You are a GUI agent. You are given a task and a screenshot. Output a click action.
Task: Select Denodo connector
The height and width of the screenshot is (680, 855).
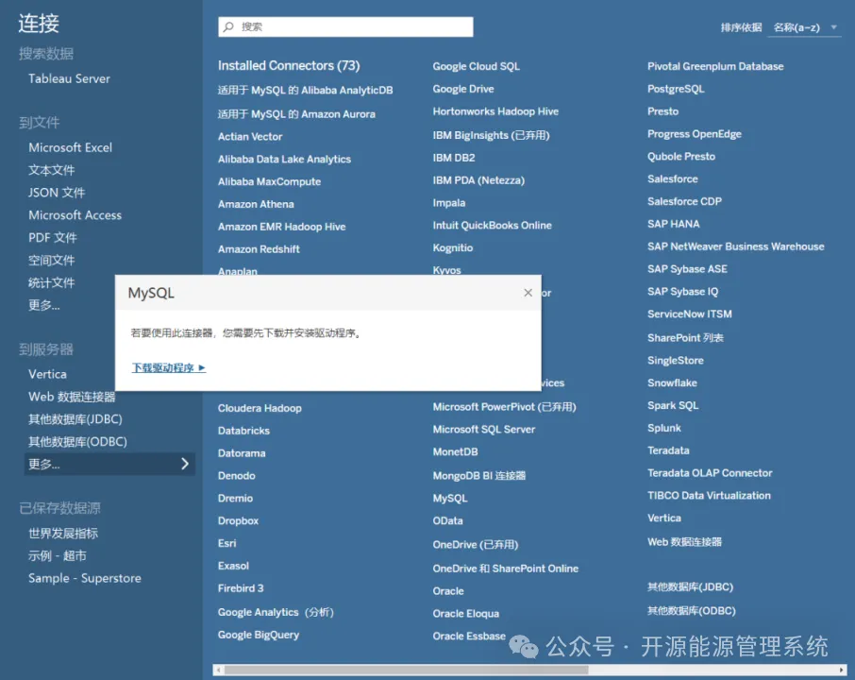tap(237, 475)
